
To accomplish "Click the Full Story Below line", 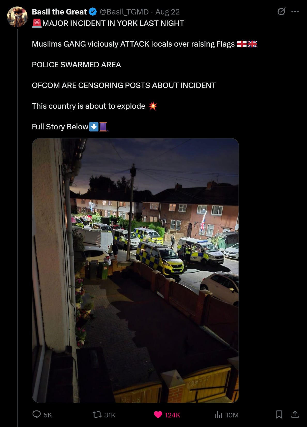I will pos(70,127).
